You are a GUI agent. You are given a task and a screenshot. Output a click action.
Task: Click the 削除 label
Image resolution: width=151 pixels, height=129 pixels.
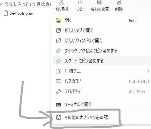(x=119, y=9)
